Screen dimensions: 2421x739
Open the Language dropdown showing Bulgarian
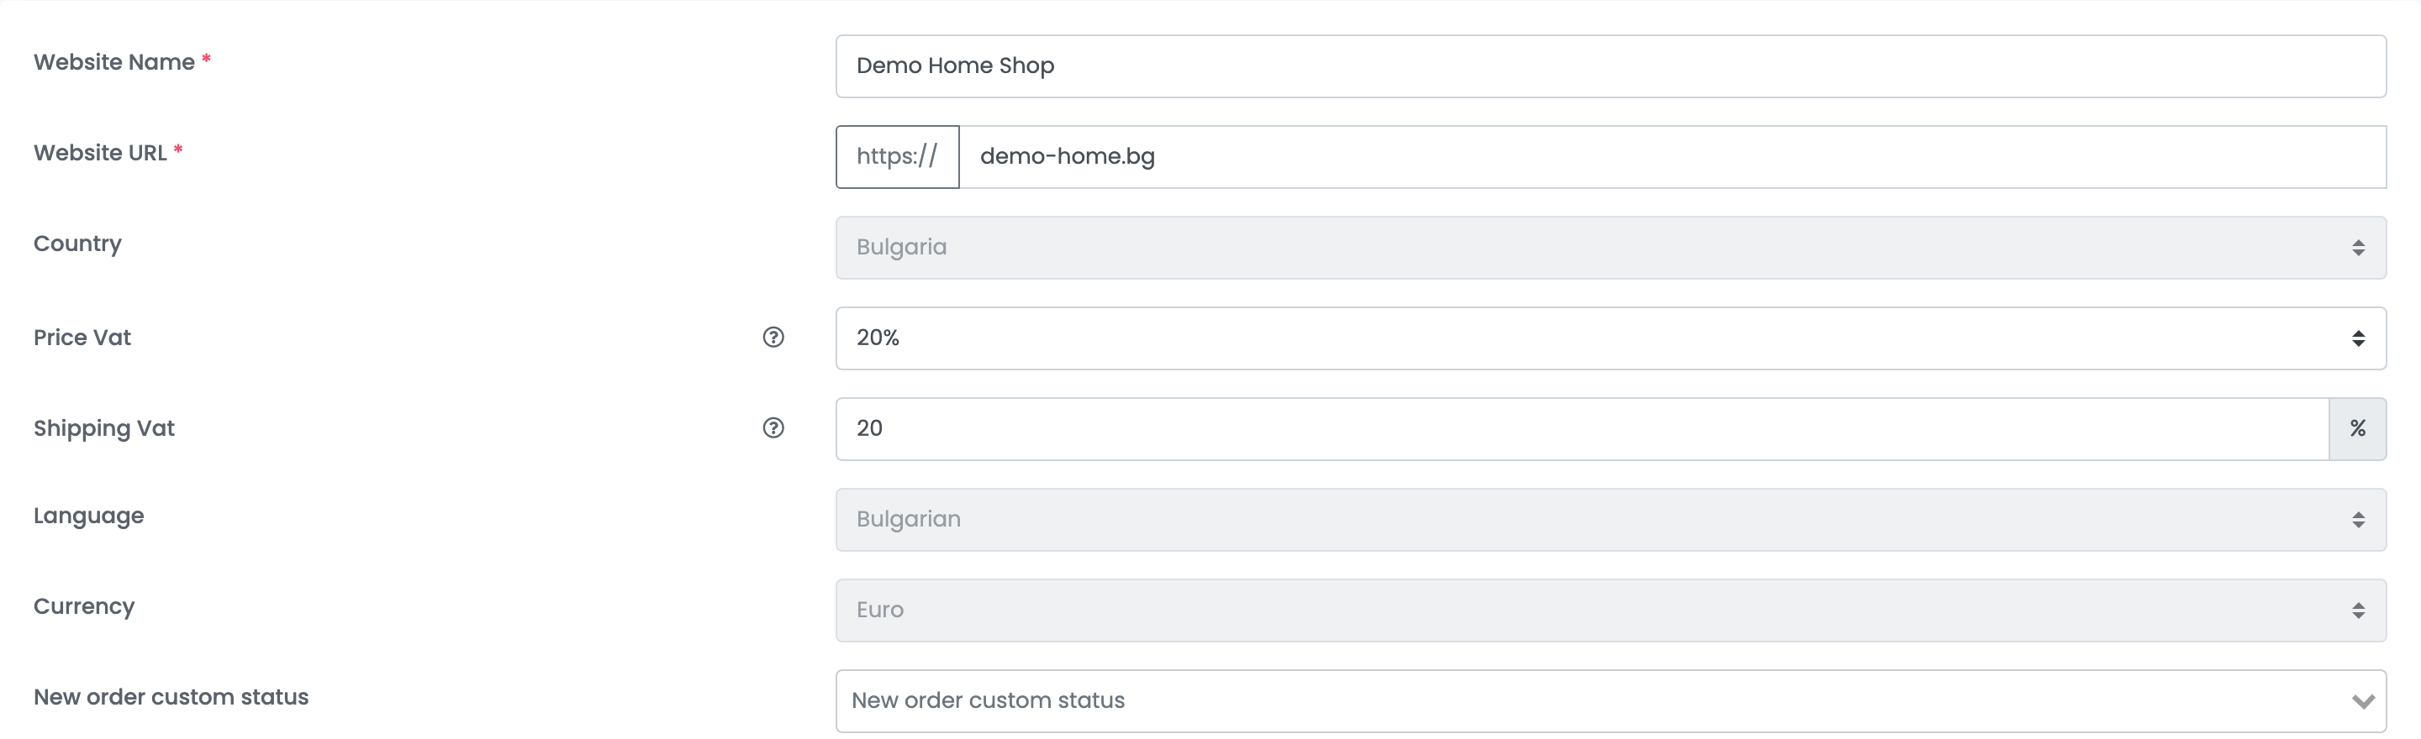pos(1611,519)
